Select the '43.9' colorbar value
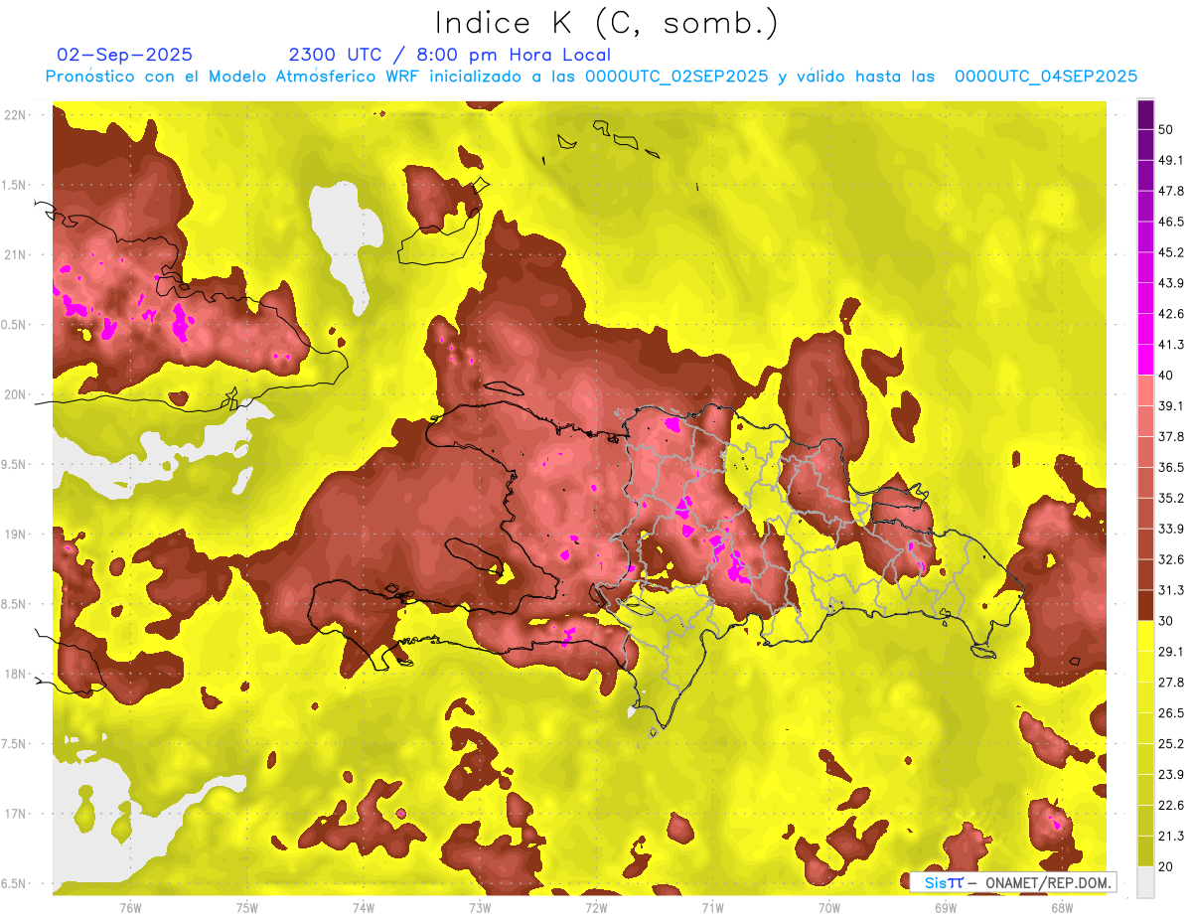 [x=1170, y=283]
